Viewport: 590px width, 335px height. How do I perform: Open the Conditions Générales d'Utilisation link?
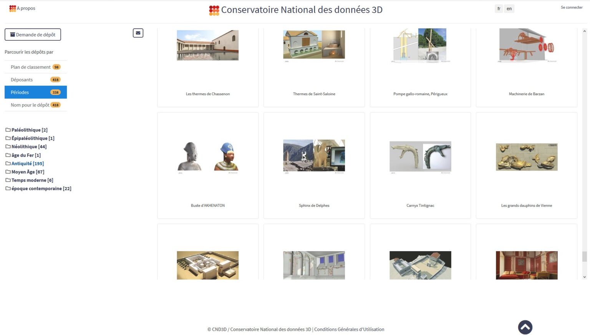click(349, 329)
